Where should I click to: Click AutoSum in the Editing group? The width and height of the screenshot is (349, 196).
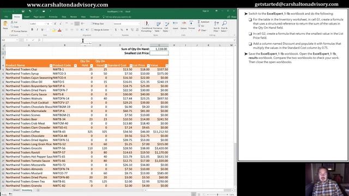click(x=203, y=22)
